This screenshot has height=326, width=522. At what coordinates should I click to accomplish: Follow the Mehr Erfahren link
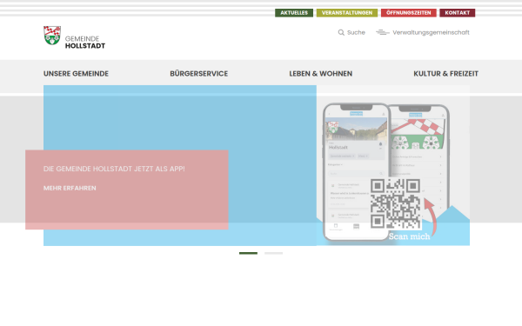point(70,188)
